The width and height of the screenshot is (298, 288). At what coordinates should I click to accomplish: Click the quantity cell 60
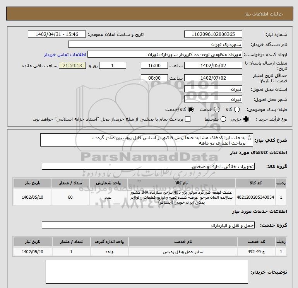click(x=70, y=197)
